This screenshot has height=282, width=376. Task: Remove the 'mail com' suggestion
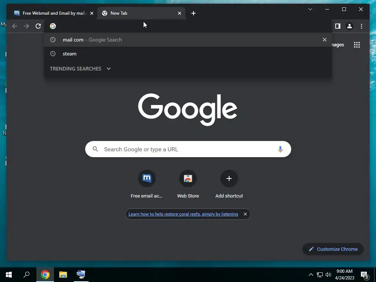tap(325, 40)
